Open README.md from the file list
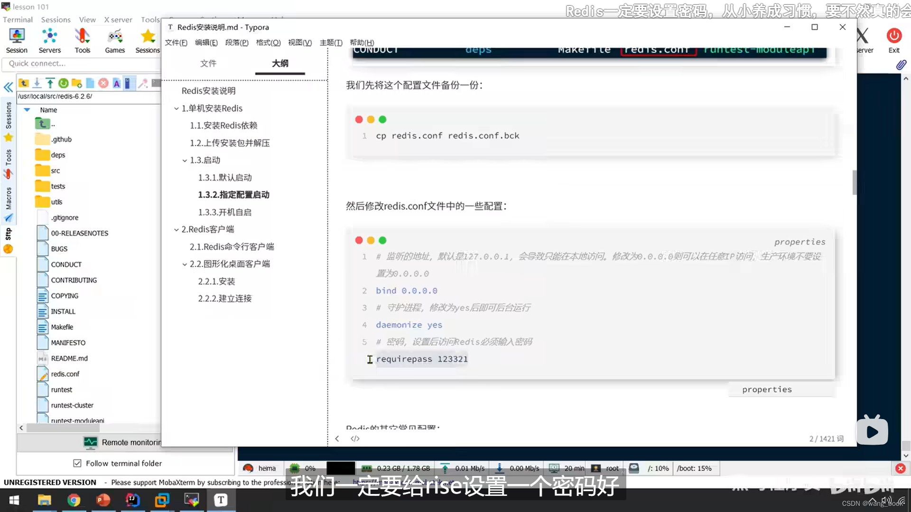The height and width of the screenshot is (512, 911). (x=69, y=358)
